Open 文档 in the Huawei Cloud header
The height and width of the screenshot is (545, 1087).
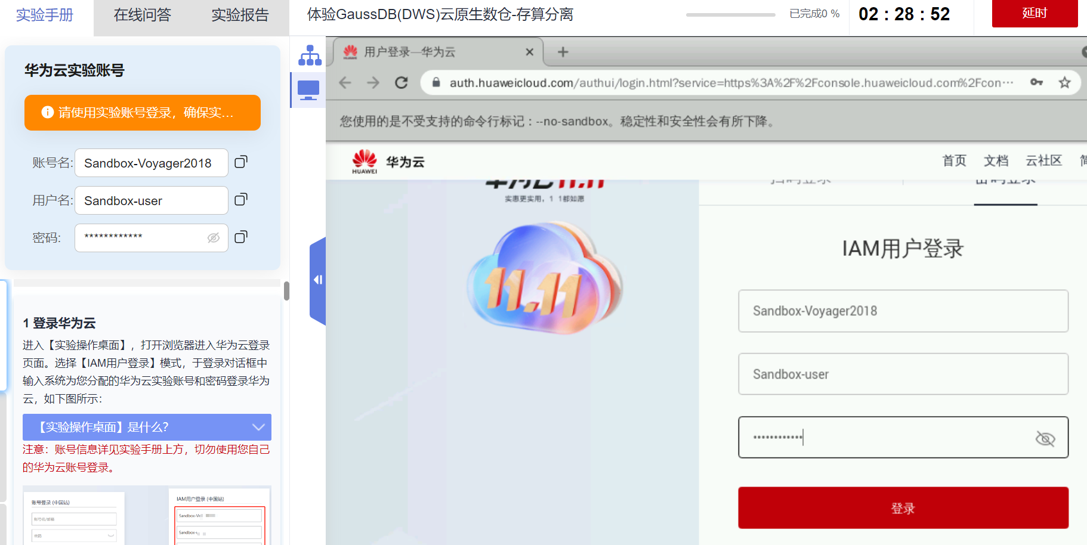[996, 160]
